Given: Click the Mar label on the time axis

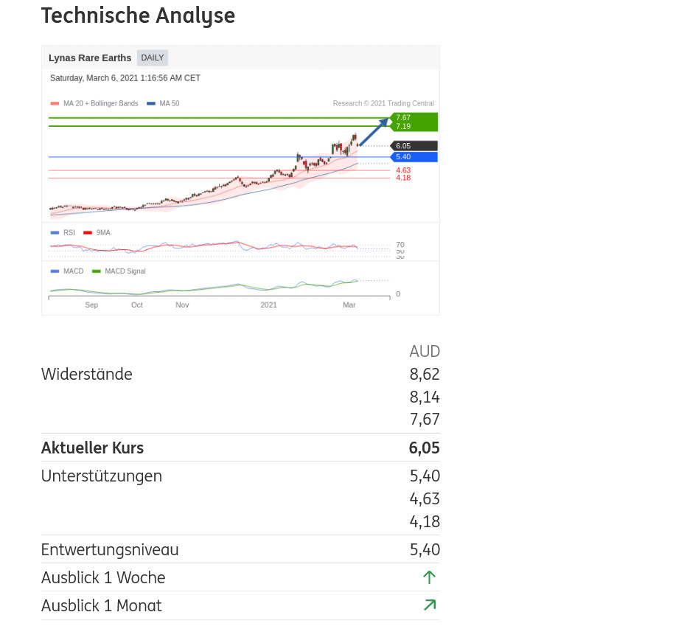Looking at the screenshot, I should pyautogui.click(x=349, y=305).
